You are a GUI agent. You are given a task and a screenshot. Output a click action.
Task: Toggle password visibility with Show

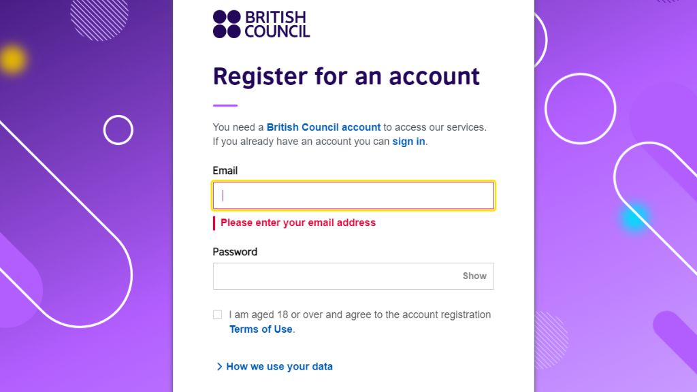click(x=474, y=276)
